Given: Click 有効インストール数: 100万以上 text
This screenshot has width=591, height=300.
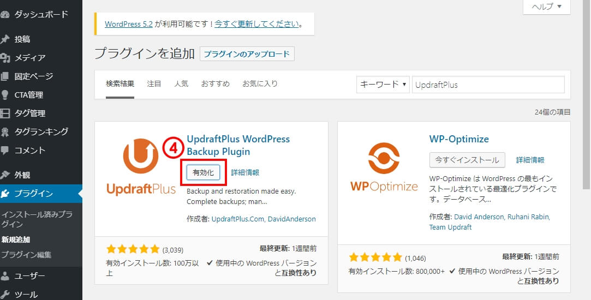Looking at the screenshot, I should coord(153,268).
